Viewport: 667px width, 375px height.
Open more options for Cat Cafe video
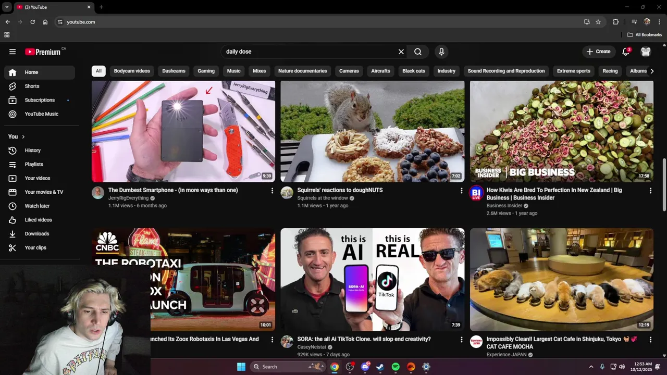(650, 340)
